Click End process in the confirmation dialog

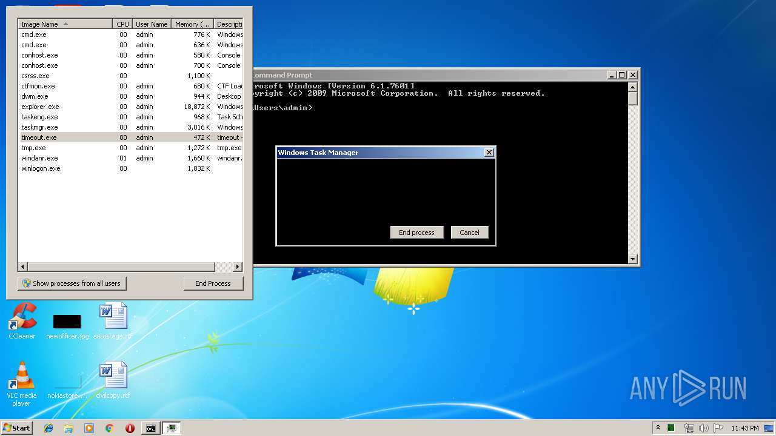pos(416,233)
